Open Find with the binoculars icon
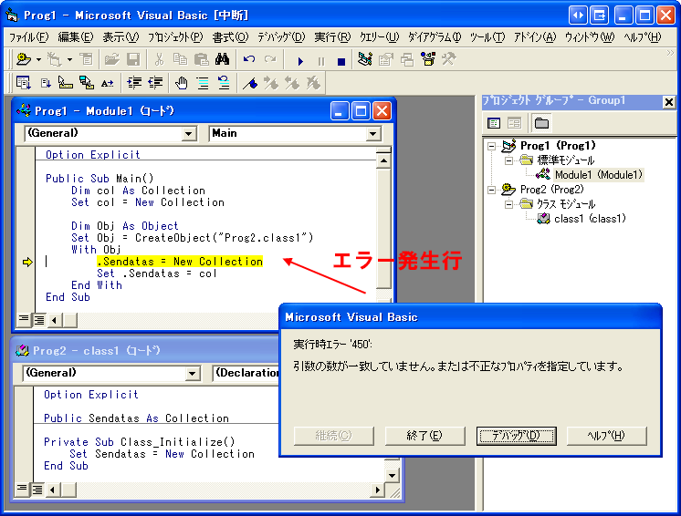The height and width of the screenshot is (516, 681). tap(223, 59)
